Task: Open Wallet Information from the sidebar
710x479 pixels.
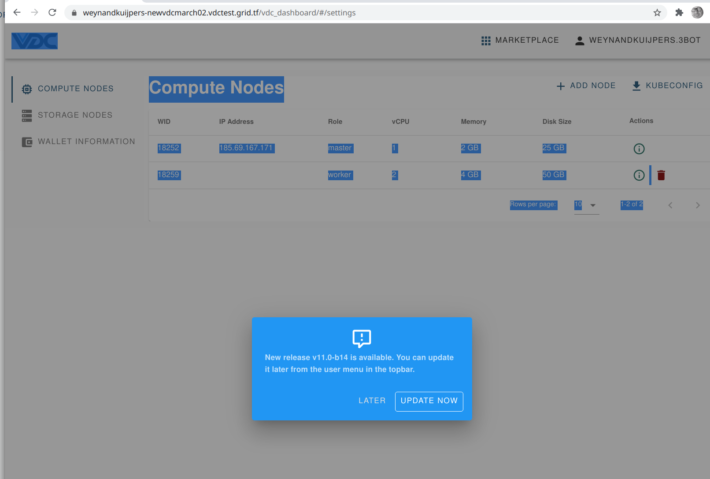Action: click(x=87, y=141)
